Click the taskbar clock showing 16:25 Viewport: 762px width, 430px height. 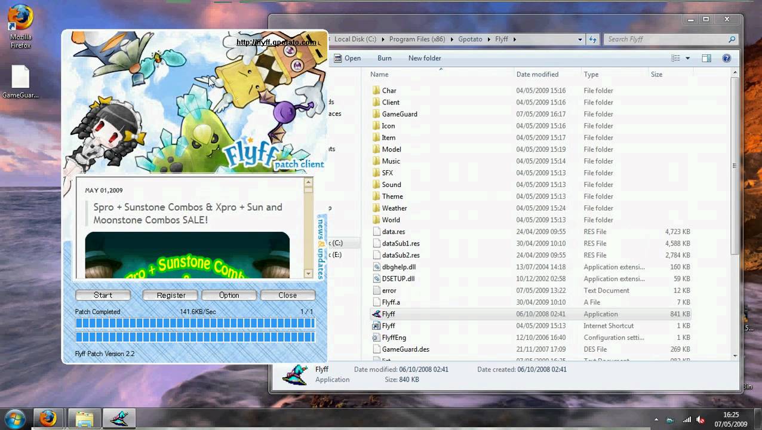tap(731, 419)
